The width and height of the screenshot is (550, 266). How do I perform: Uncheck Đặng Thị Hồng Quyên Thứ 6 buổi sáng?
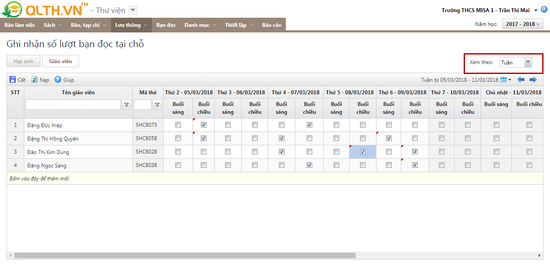(x=389, y=138)
